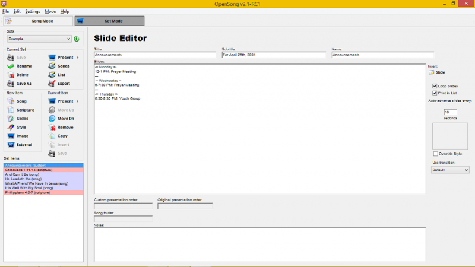The height and width of the screenshot is (267, 475).
Task: Add new Image item
Action: pos(12,136)
